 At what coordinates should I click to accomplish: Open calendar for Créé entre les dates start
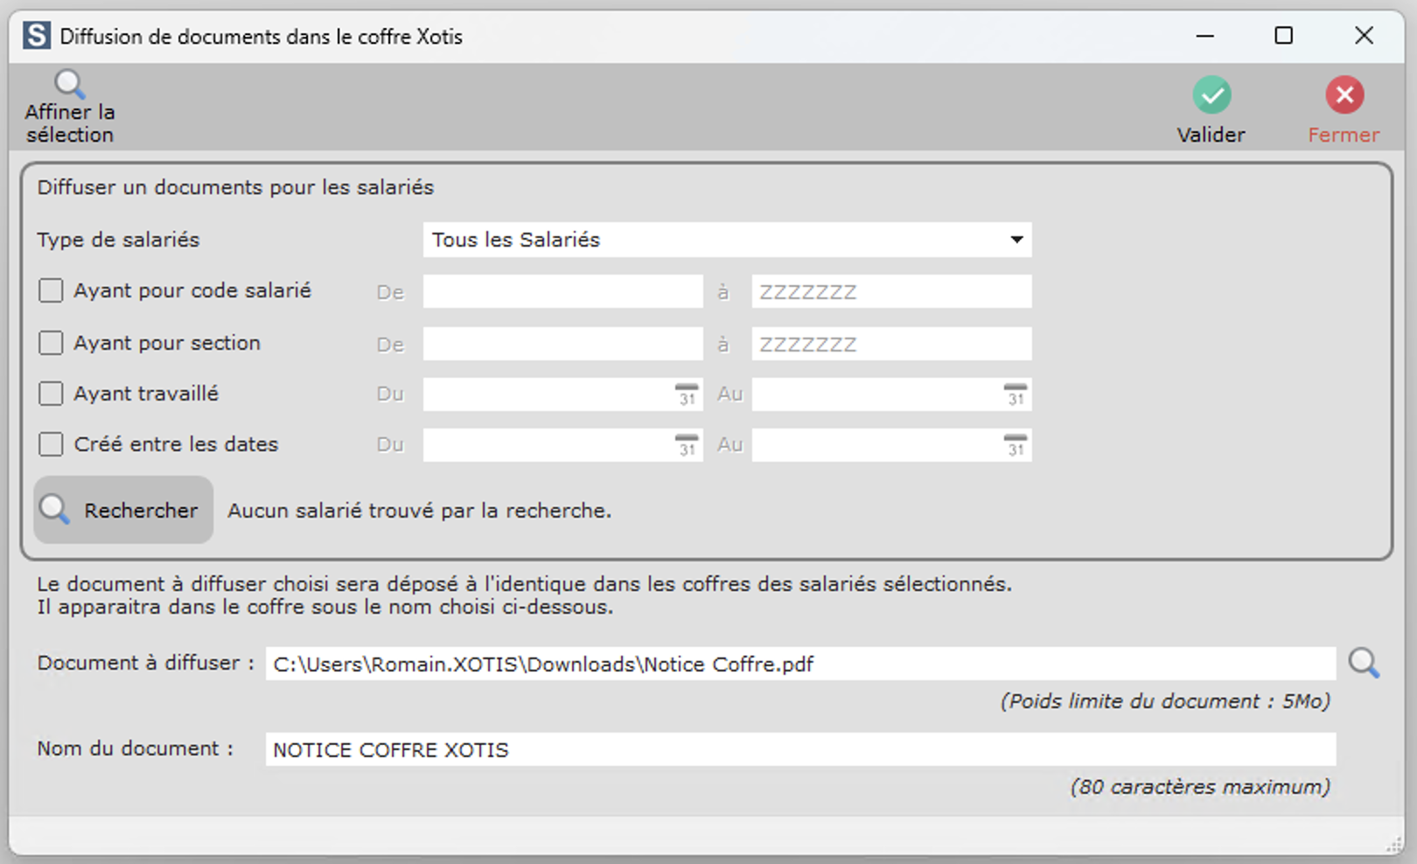point(687,446)
